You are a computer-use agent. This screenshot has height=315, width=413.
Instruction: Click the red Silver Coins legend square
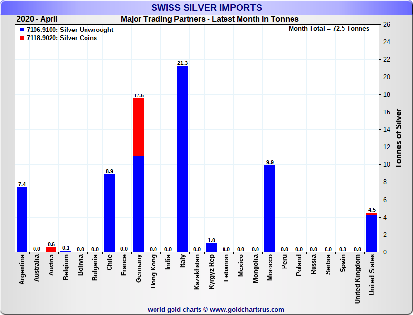(x=22, y=38)
